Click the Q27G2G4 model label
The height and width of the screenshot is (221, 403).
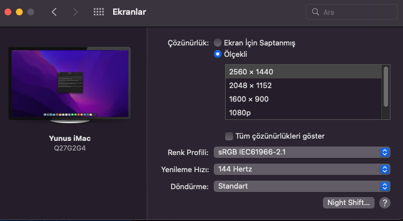[70, 148]
